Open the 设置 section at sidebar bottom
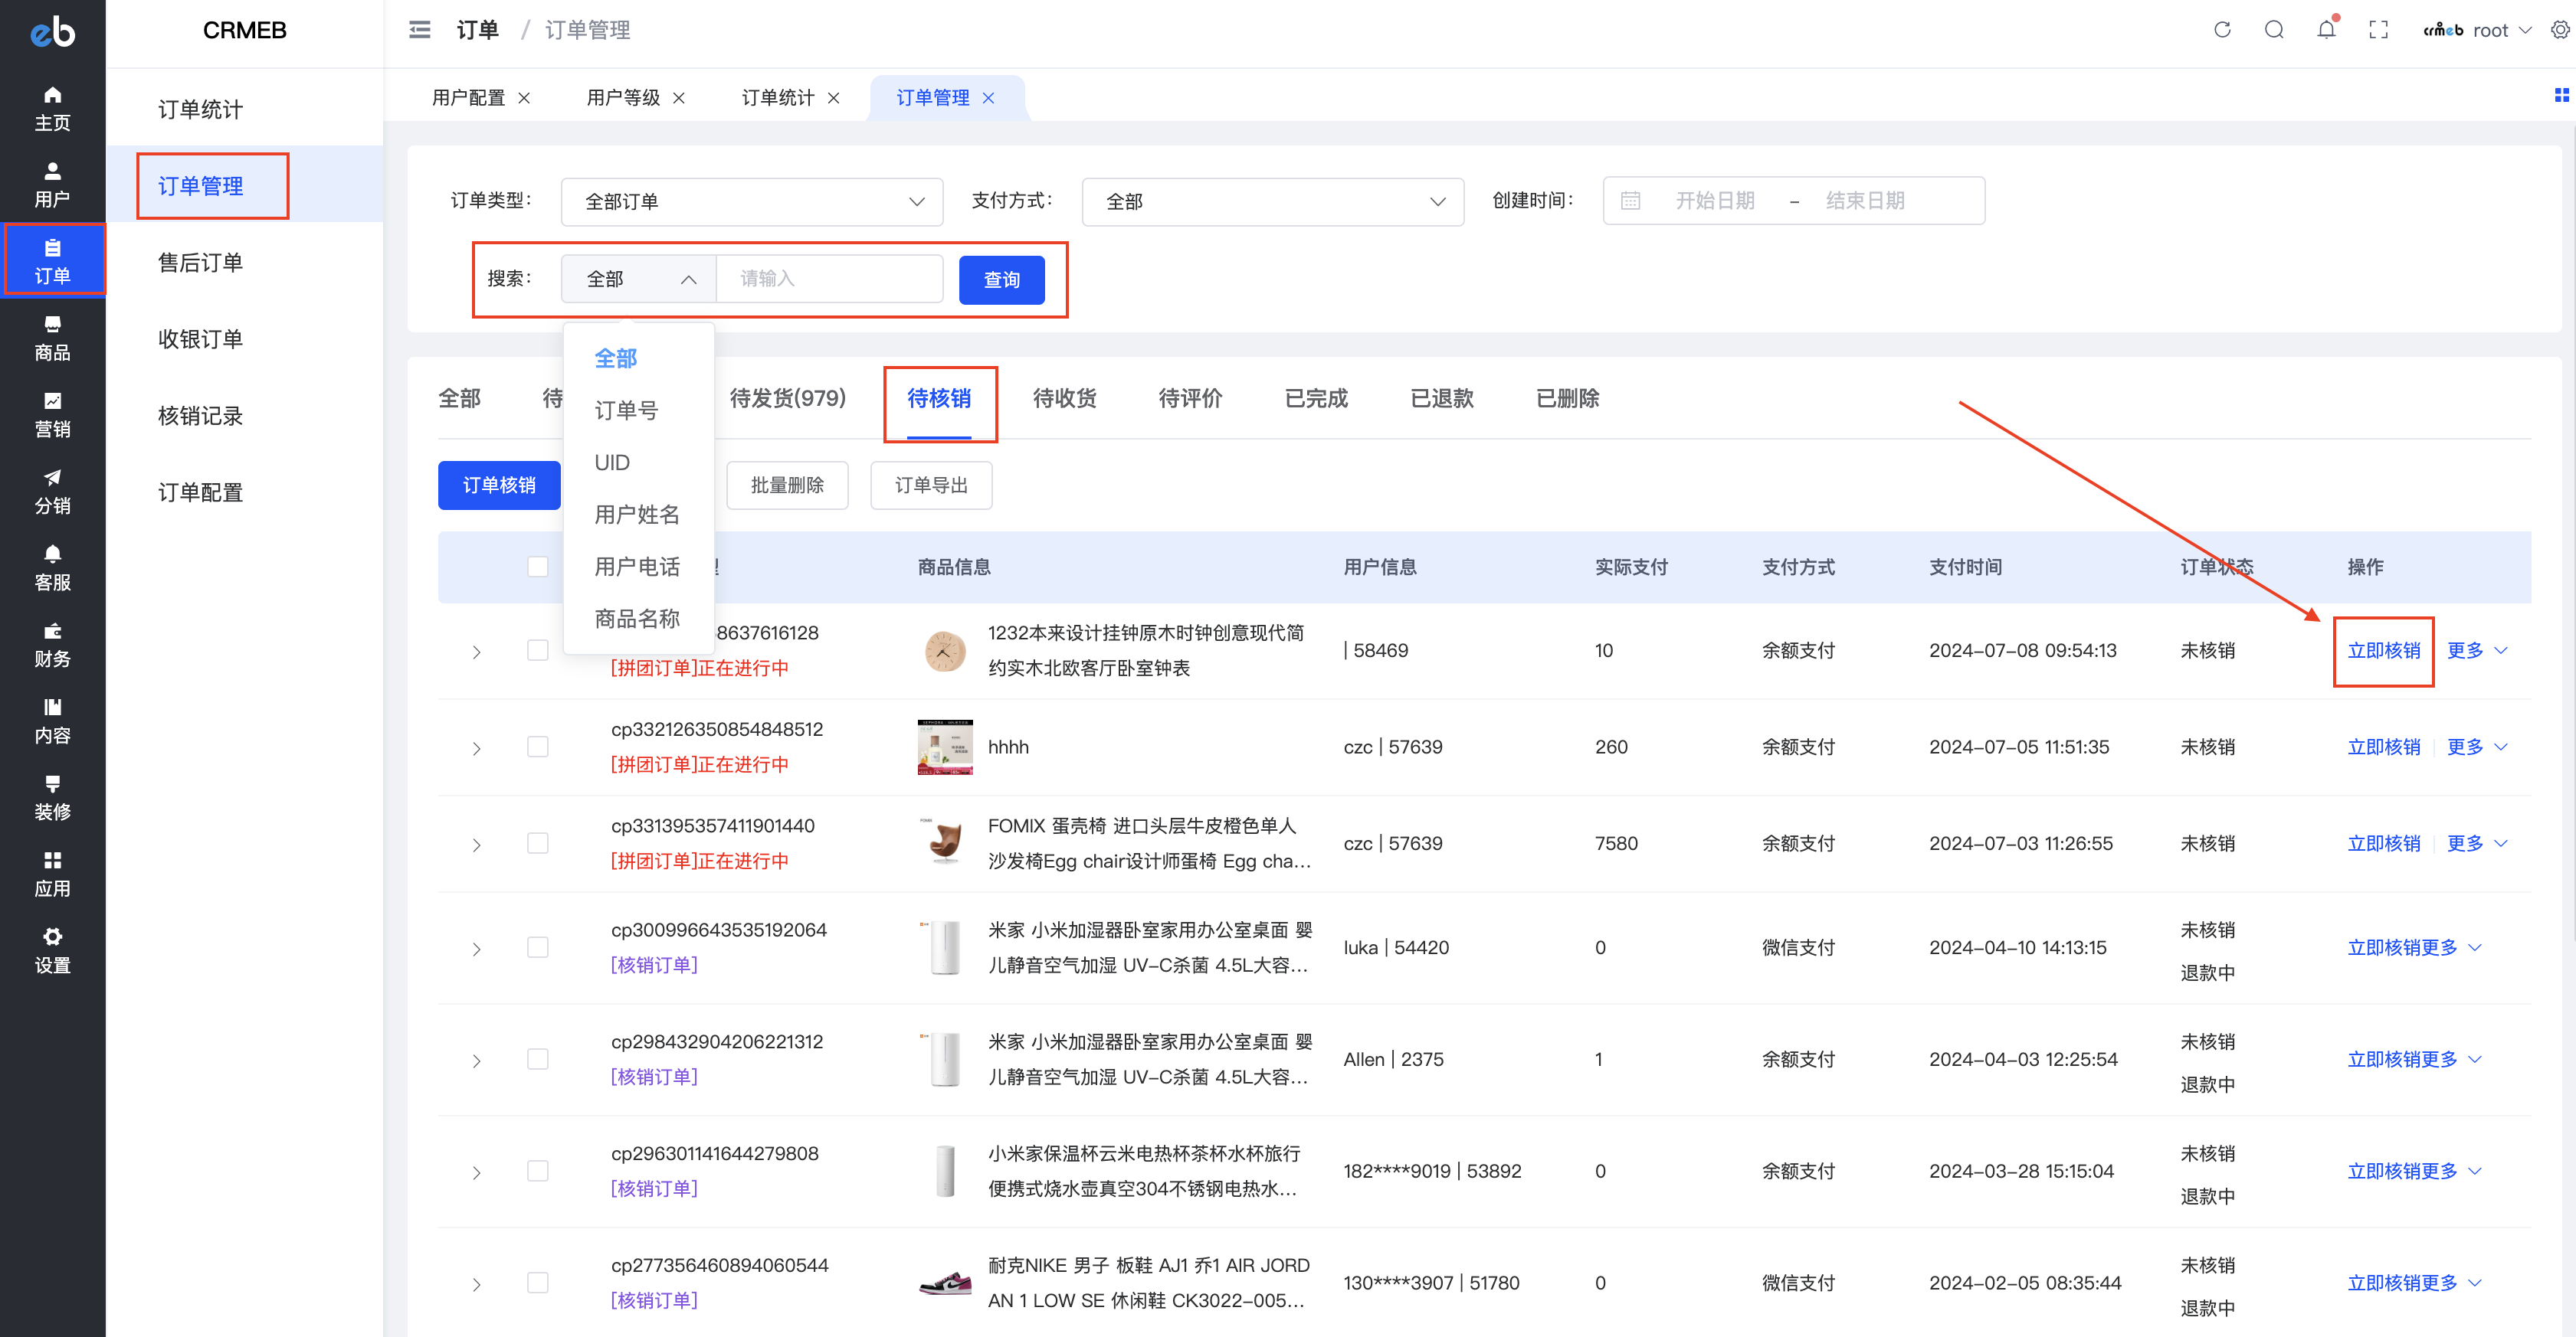Viewport: 2576px width, 1337px height. (52, 950)
